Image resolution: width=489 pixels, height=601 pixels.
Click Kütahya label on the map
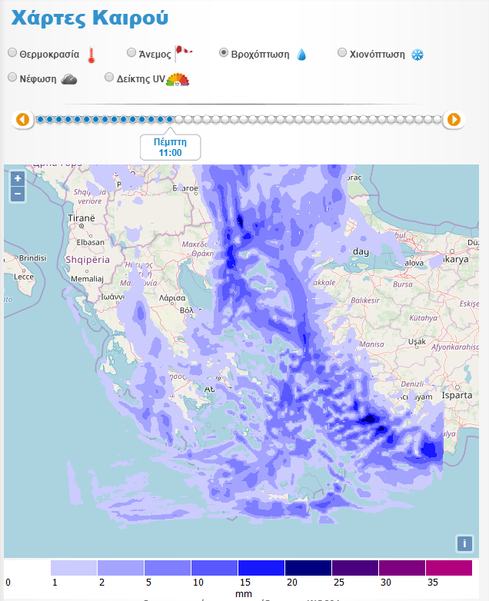coord(423,318)
